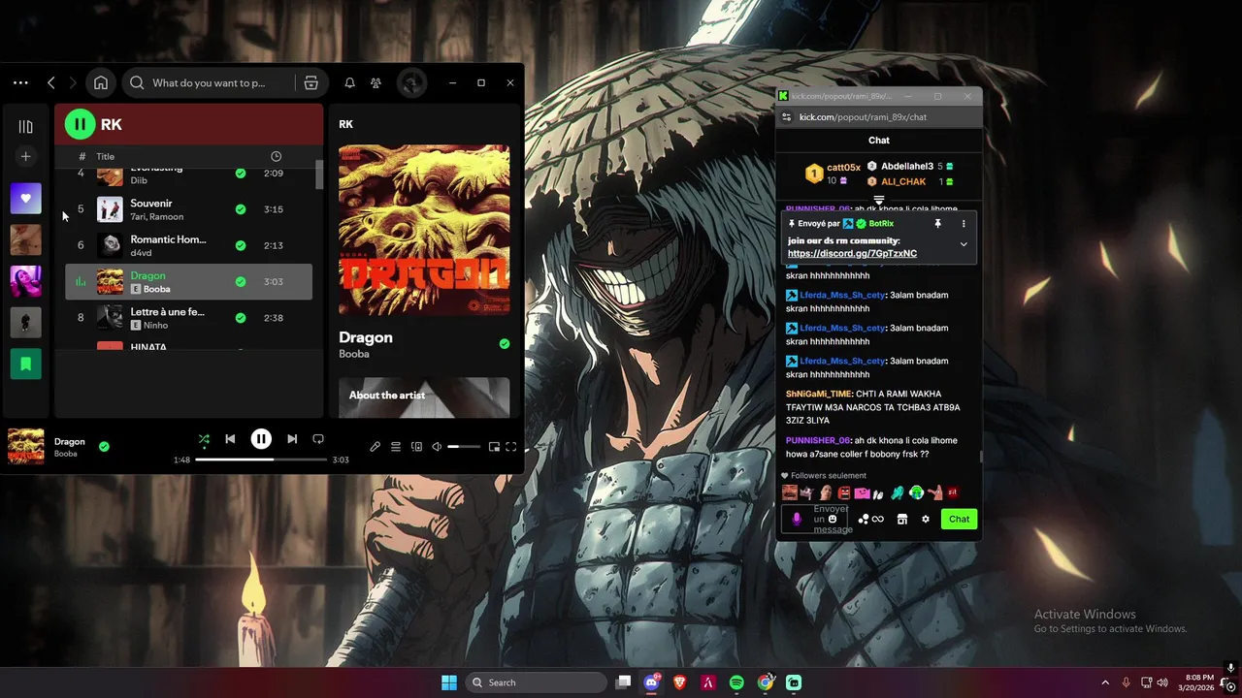Viewport: 1242px width, 698px height.
Task: Open Booba artist link in Now Playing panel
Action: 354,354
